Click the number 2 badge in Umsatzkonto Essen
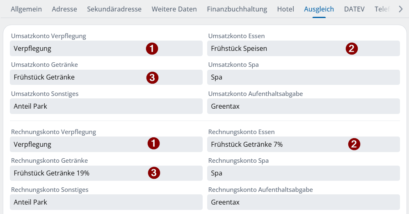Image resolution: width=409 pixels, height=214 pixels. (352, 49)
